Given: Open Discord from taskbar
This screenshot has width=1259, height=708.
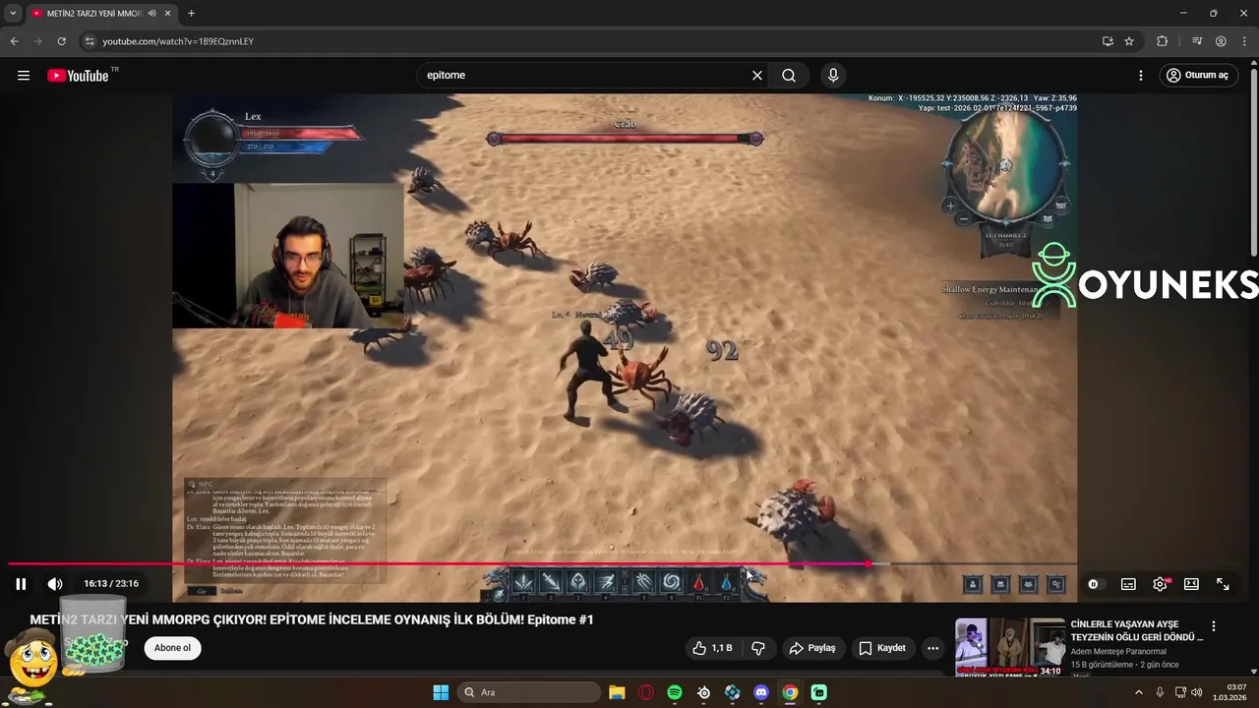Looking at the screenshot, I should 761,692.
